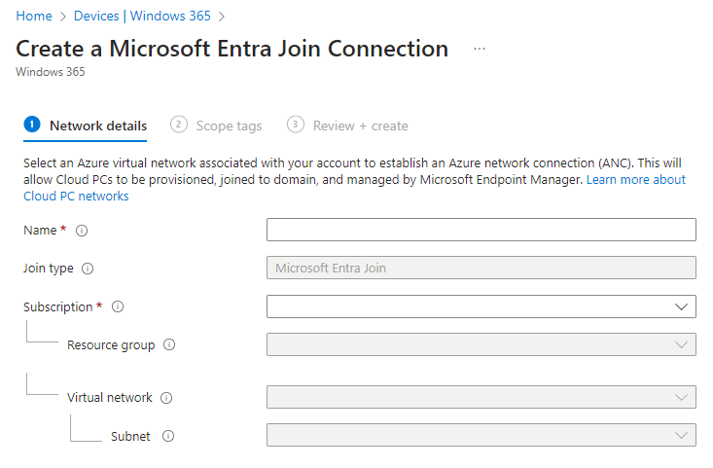The image size is (713, 468).
Task: Go to Home in the breadcrumb
Action: (x=34, y=17)
